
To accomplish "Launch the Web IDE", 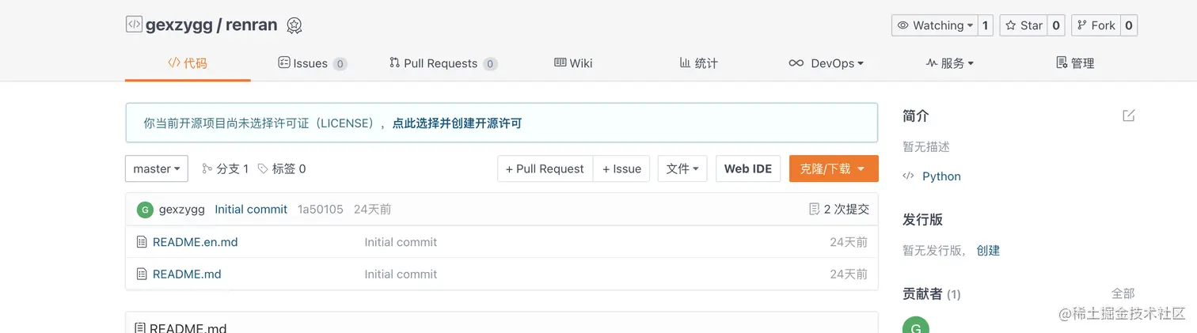I will pos(747,168).
